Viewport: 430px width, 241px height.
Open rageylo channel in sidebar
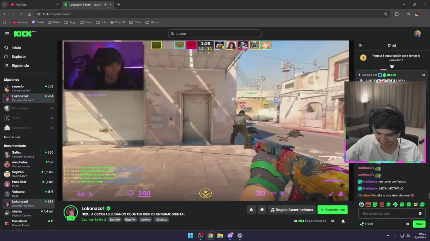click(x=28, y=88)
